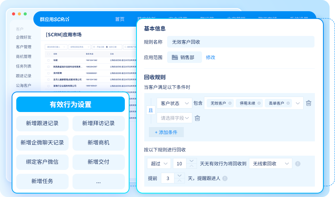Select the 绑定客户微信 behavior option
The width and height of the screenshot is (335, 197).
click(42, 162)
